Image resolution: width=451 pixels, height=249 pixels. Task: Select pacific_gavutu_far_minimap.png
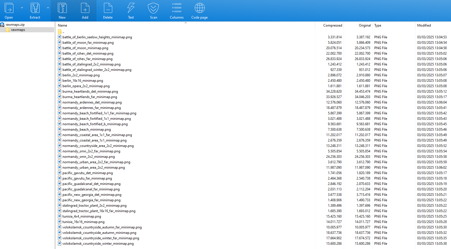(87, 178)
